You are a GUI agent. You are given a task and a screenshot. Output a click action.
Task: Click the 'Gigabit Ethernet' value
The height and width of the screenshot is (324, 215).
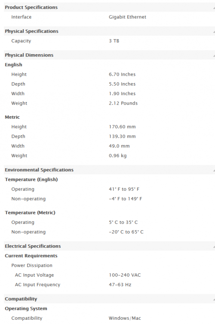[x=127, y=17]
